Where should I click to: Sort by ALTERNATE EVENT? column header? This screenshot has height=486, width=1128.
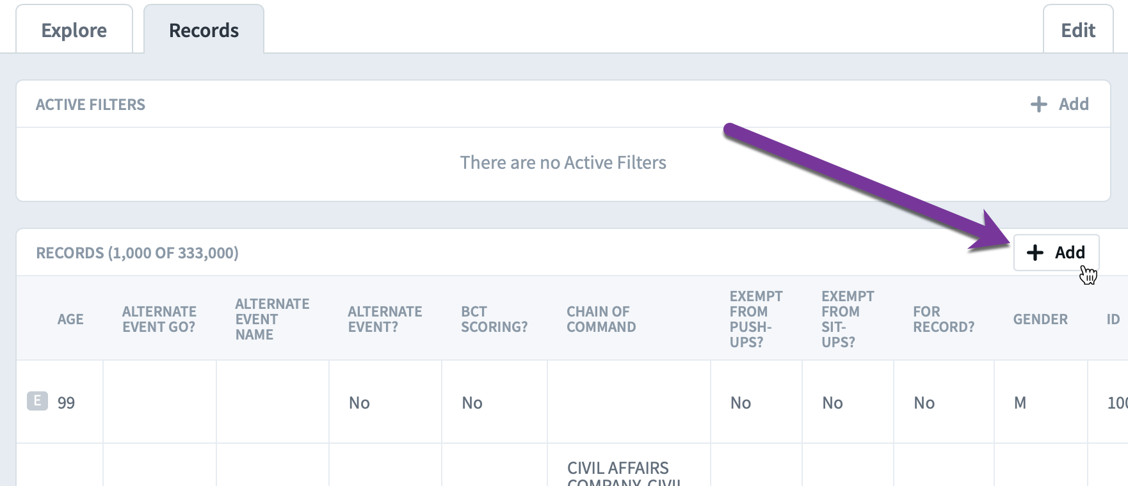click(385, 319)
